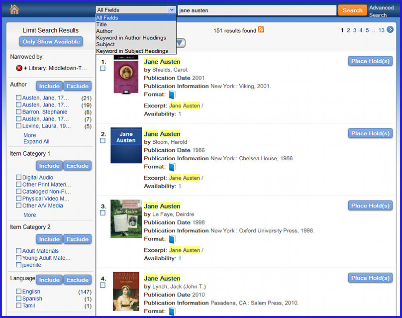402x318 pixels.
Task: Select checkbox for result 3
Action: point(102,213)
